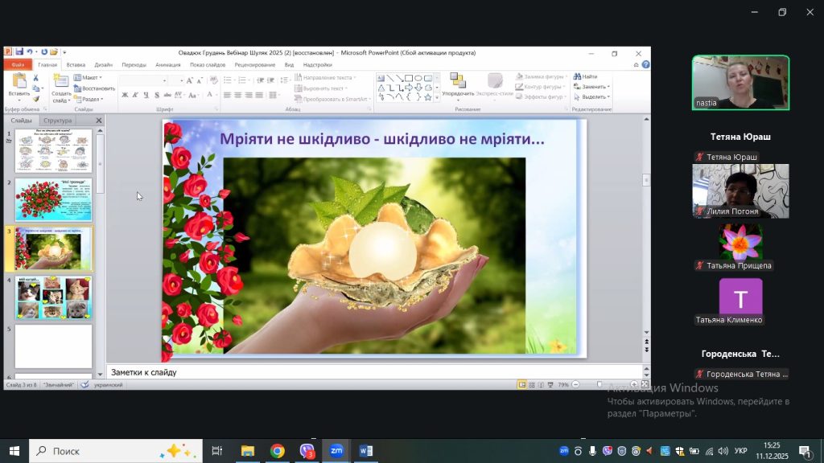This screenshot has height=463, width=824.
Task: Toggle italic (К) formatting
Action: (135, 96)
